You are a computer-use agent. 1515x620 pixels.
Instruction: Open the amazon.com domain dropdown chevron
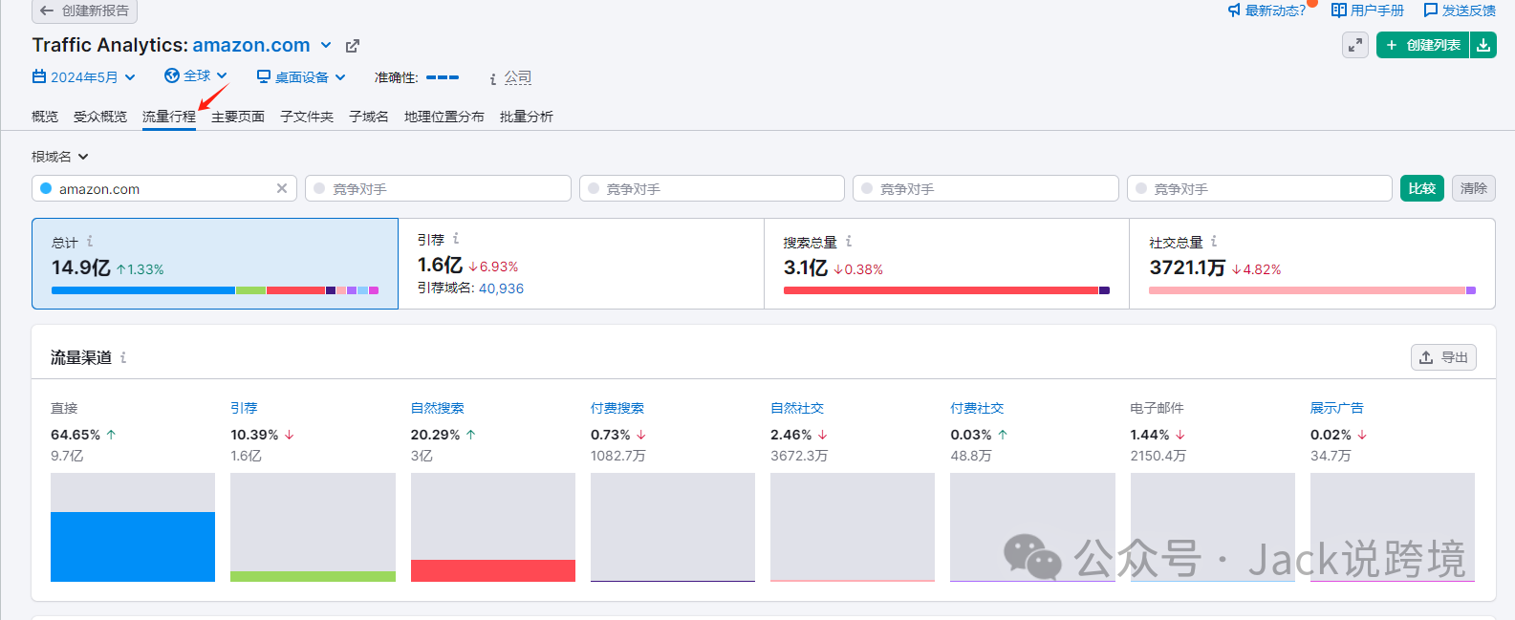click(326, 45)
